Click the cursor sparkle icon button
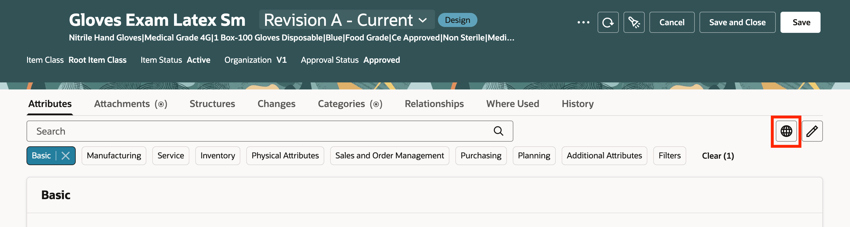 click(x=634, y=22)
